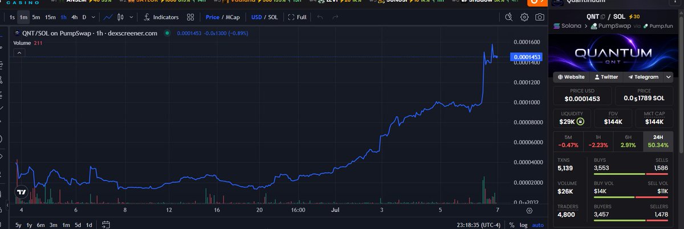Select the 1h timeframe
This screenshot has width=684, height=229.
point(64,17)
